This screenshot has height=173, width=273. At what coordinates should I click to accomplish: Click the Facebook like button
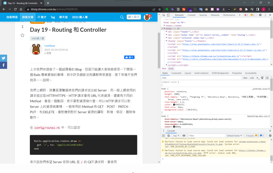click(129, 57)
